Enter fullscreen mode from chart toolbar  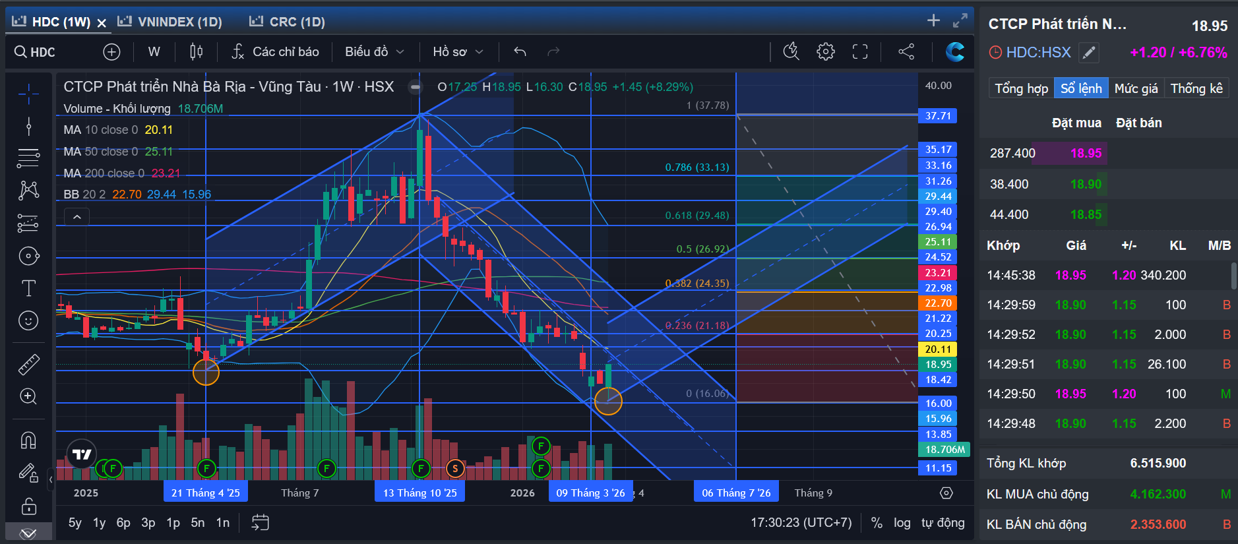[x=860, y=51]
